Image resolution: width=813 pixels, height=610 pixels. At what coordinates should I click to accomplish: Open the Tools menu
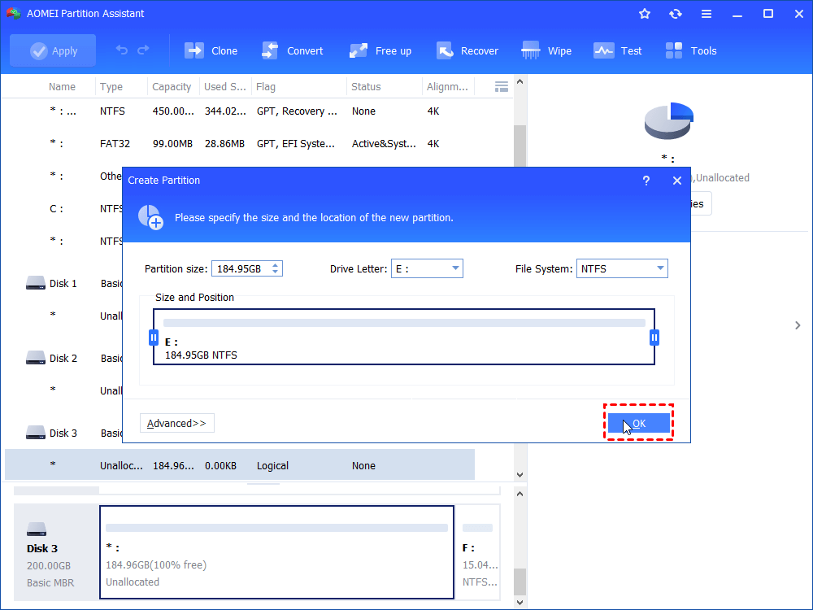[691, 50]
